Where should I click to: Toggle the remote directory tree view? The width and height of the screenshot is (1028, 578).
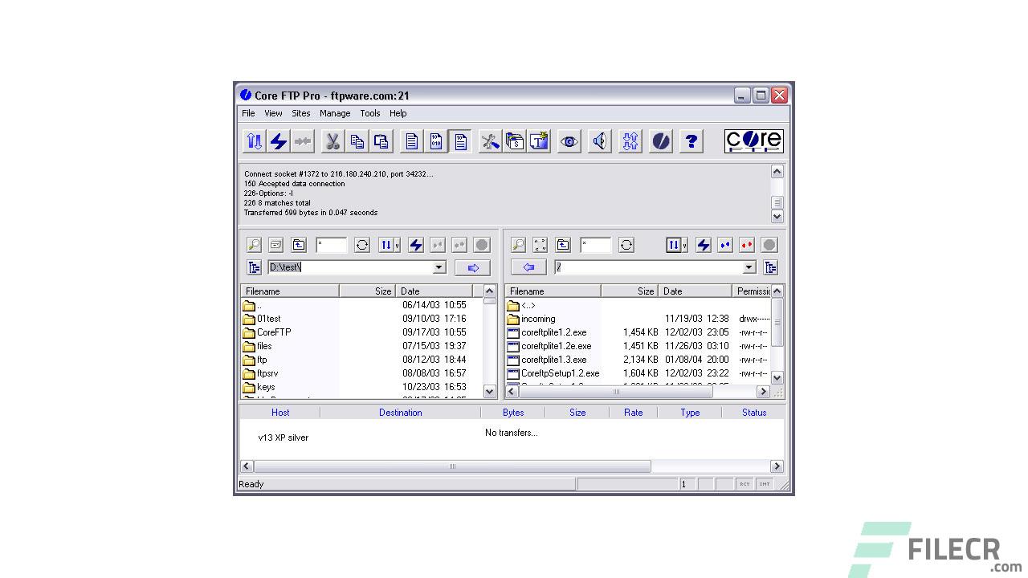tap(771, 267)
